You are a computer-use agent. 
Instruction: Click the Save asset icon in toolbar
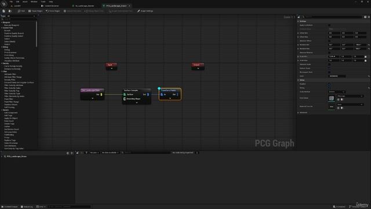click(4, 11)
